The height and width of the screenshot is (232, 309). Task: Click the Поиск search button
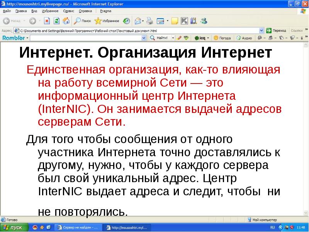[x=82, y=21]
